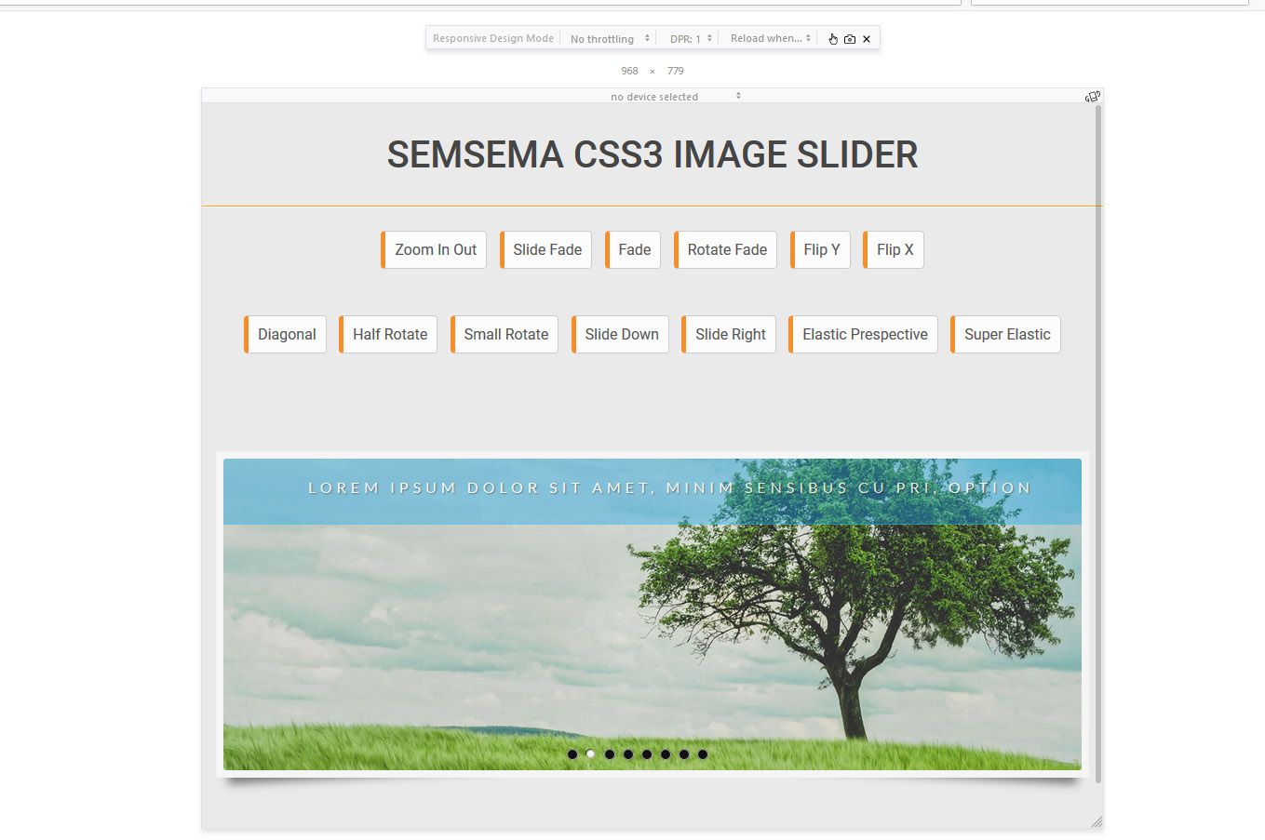Apply the Fade transition button
The height and width of the screenshot is (840, 1265).
633,249
